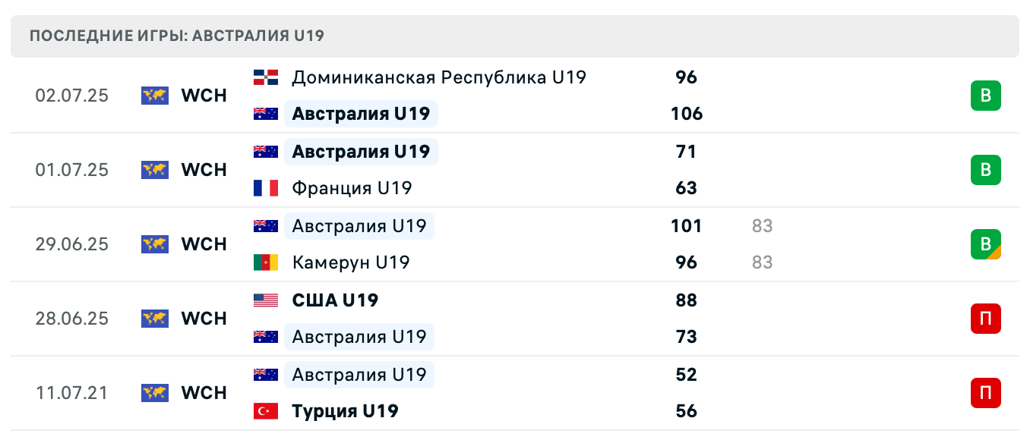Image resolution: width=1030 pixels, height=440 pixels.
Task: Click red loss badge for 28.06.25 match
Action: 986,319
